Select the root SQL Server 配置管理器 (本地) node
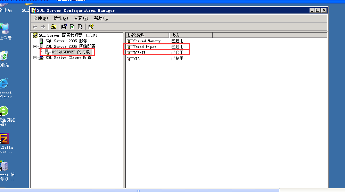Screen dimensions: 345x192 click(68, 35)
